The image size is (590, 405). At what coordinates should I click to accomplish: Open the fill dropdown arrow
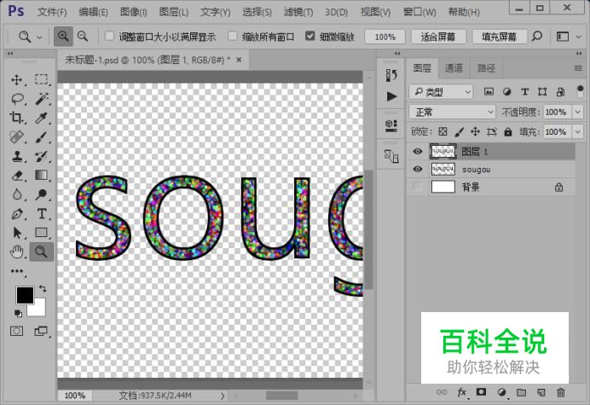(577, 132)
